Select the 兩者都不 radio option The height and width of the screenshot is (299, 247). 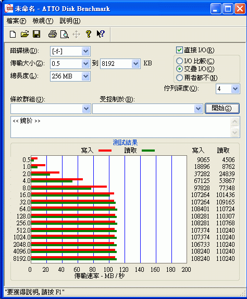click(x=179, y=77)
